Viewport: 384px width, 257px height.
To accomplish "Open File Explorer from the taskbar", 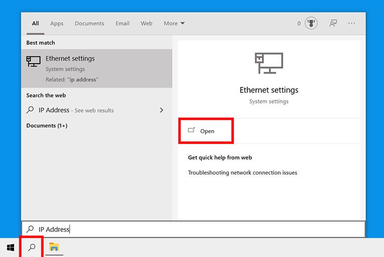I will click(54, 247).
